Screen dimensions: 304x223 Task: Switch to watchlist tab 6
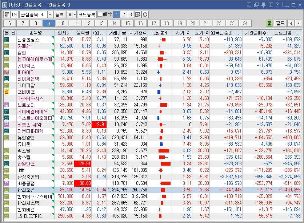[x=9, y=23]
